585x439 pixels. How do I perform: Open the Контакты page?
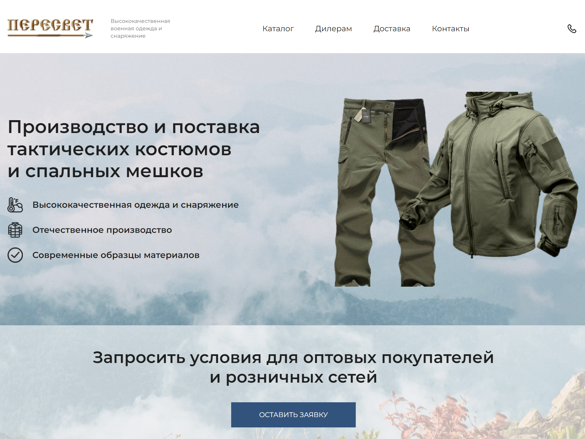450,29
